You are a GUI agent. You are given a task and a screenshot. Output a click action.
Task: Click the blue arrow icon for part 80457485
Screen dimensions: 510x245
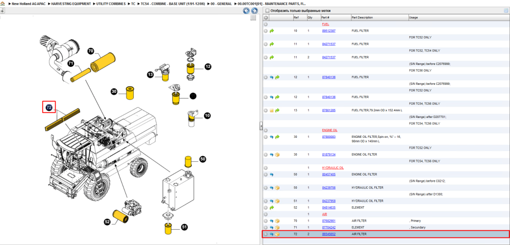(272, 175)
